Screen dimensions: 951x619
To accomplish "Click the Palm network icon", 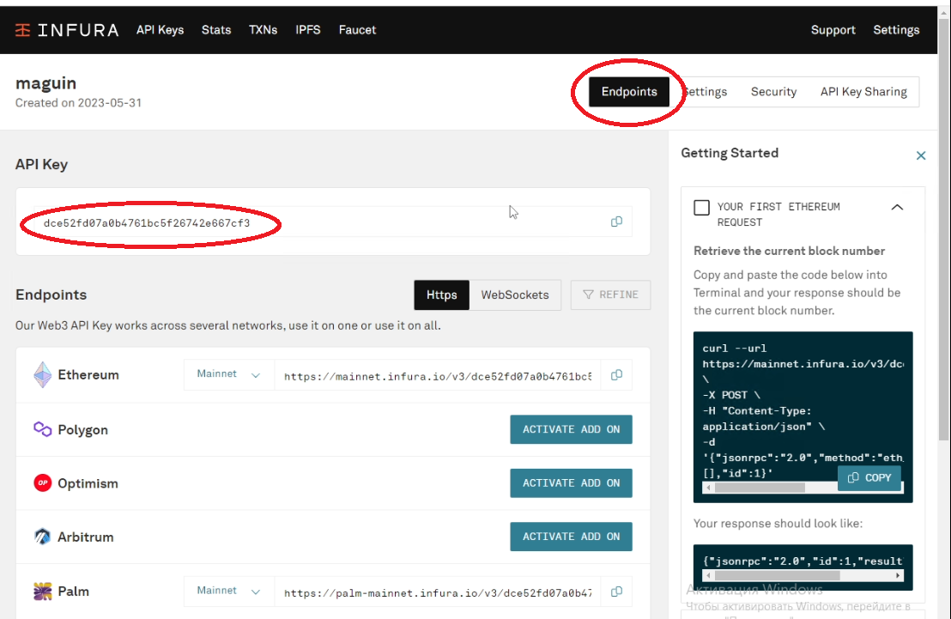I will (41, 591).
